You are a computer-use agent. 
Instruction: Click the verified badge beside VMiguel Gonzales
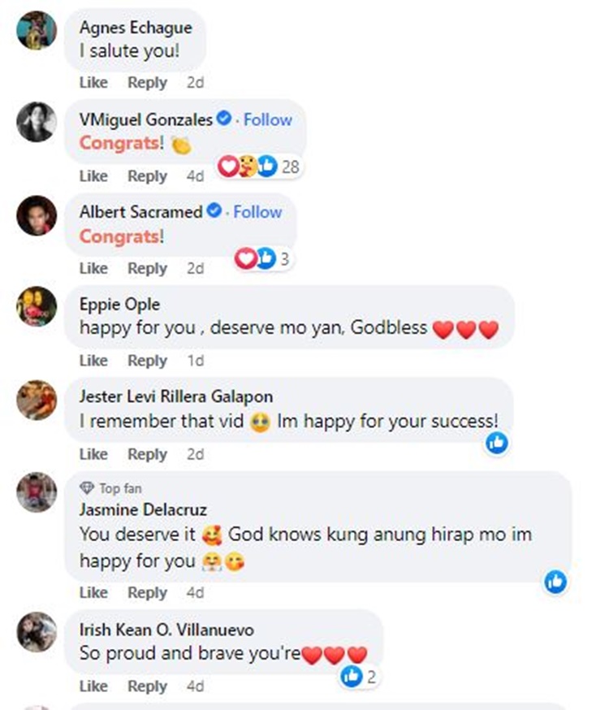point(224,119)
